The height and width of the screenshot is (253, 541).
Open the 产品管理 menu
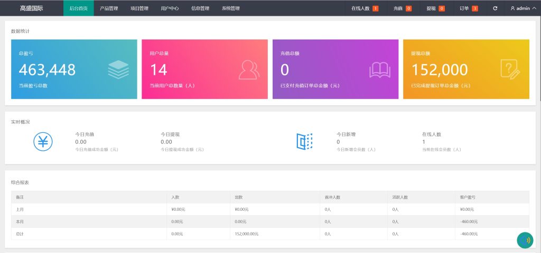(109, 8)
